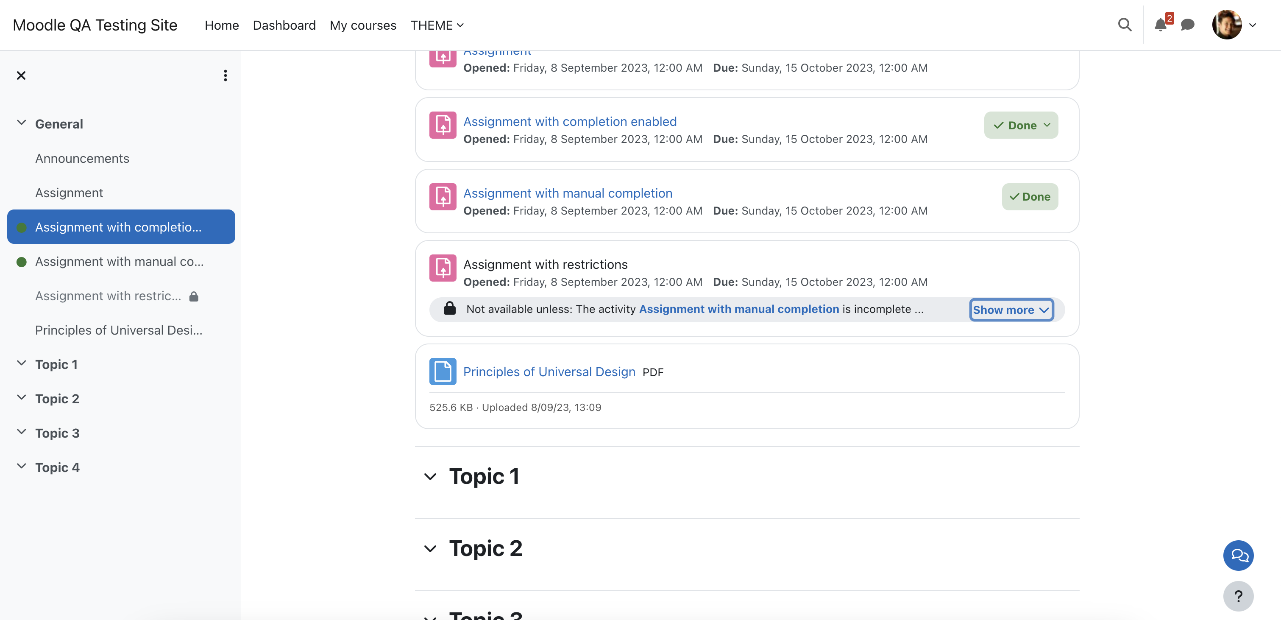Collapse Topic 1 chevron in course index
1281x620 pixels.
[x=21, y=363]
